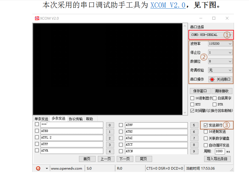Check the box beside the ATCT entry
Viewport: 249px width, 174px height.
(x=121, y=145)
